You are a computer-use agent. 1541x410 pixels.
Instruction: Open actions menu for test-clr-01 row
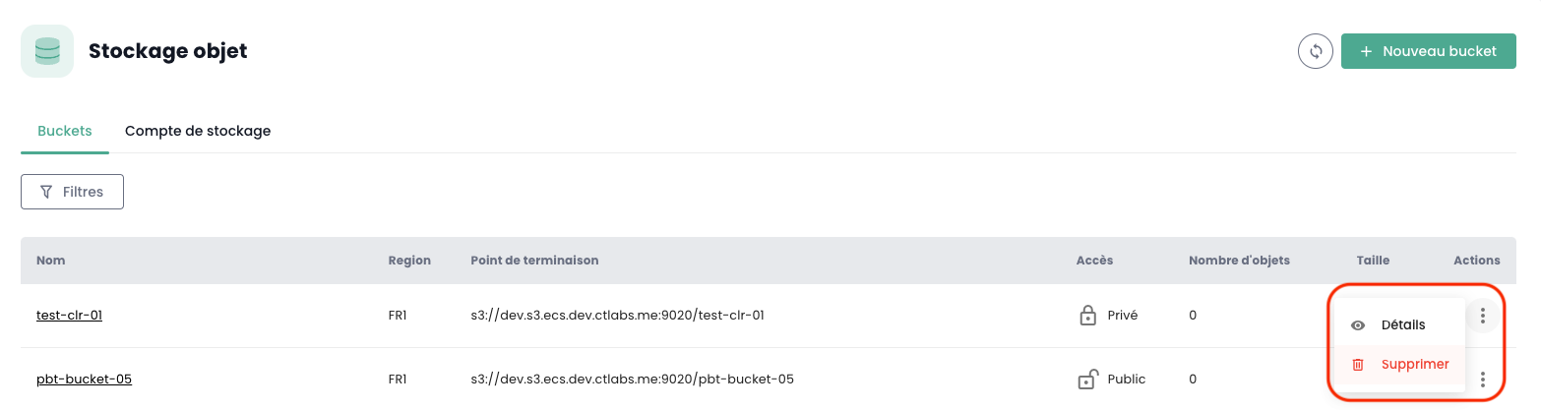pyautogui.click(x=1482, y=316)
